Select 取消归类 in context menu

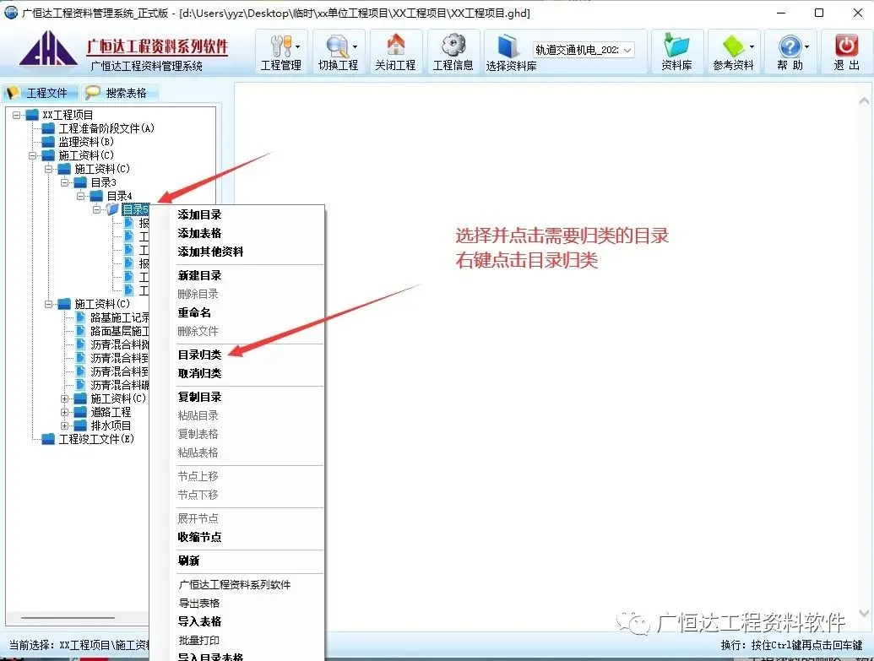tap(199, 373)
